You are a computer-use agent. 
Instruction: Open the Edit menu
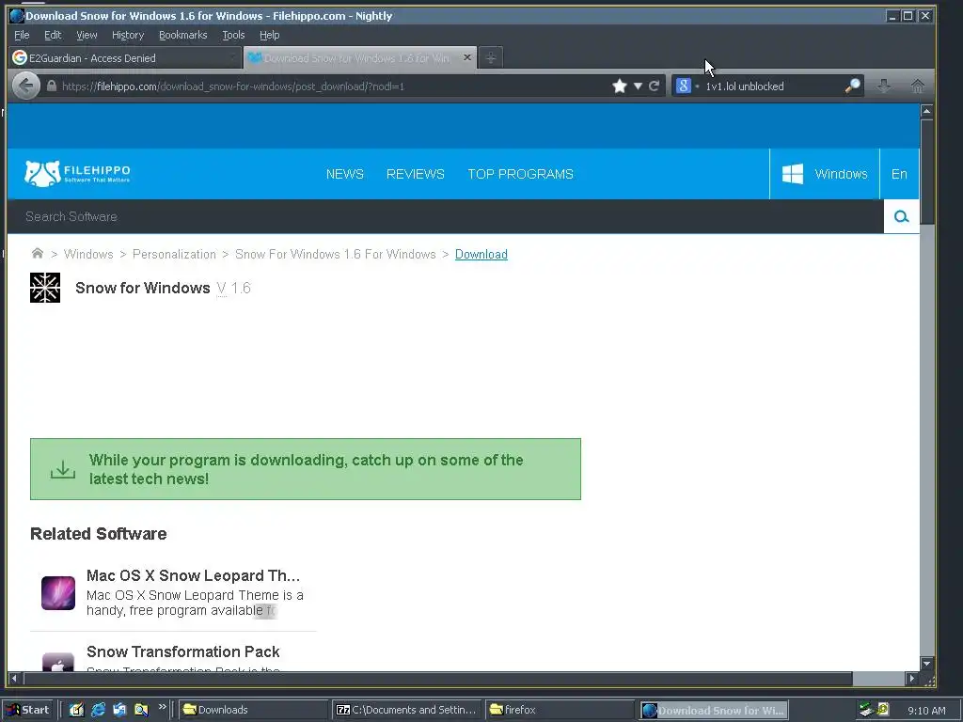[x=53, y=35]
